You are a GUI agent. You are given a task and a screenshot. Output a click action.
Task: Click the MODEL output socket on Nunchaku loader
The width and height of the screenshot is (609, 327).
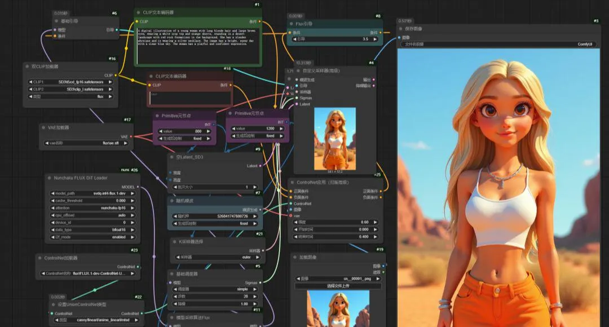point(138,187)
